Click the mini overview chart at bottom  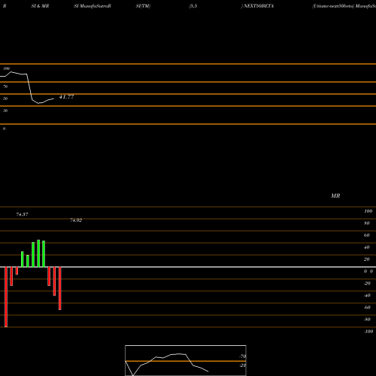point(186,360)
